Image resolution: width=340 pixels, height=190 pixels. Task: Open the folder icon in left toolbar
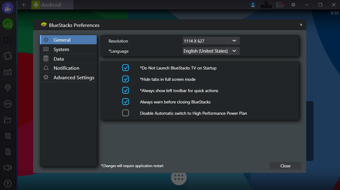click(x=8, y=120)
